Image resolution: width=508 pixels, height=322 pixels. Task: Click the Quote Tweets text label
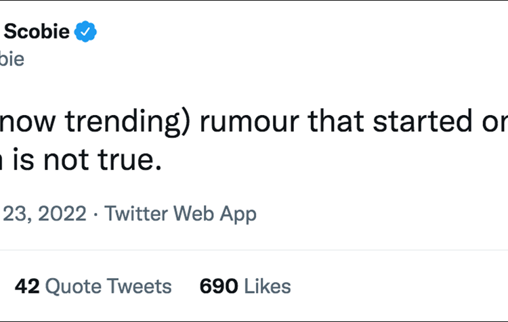108,286
